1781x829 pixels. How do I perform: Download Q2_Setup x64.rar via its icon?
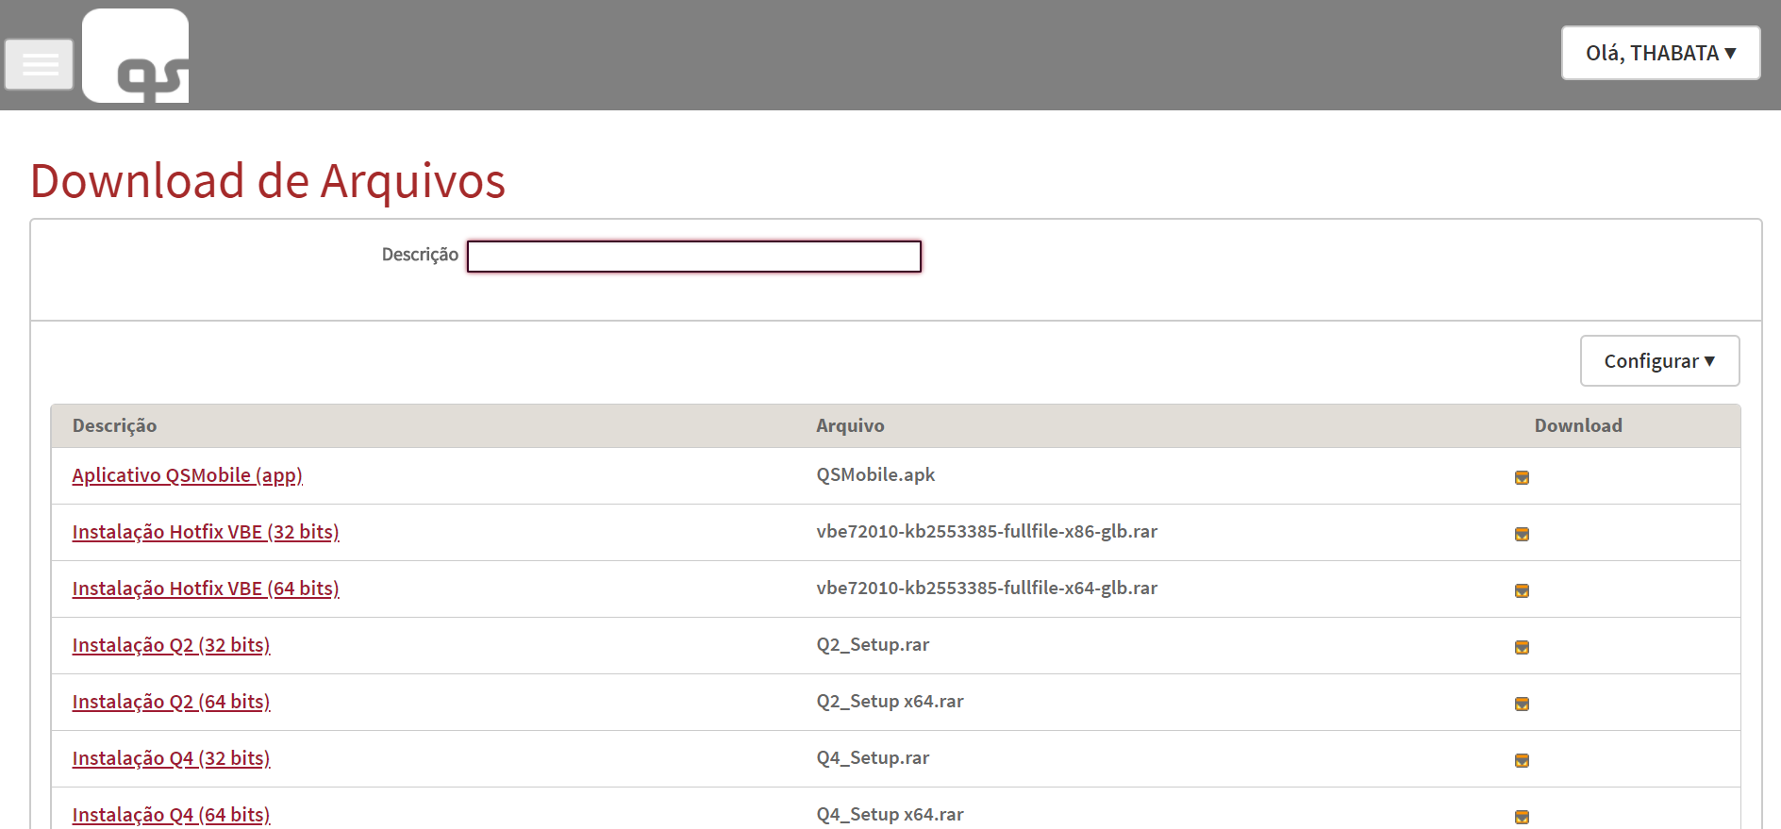coord(1522,704)
